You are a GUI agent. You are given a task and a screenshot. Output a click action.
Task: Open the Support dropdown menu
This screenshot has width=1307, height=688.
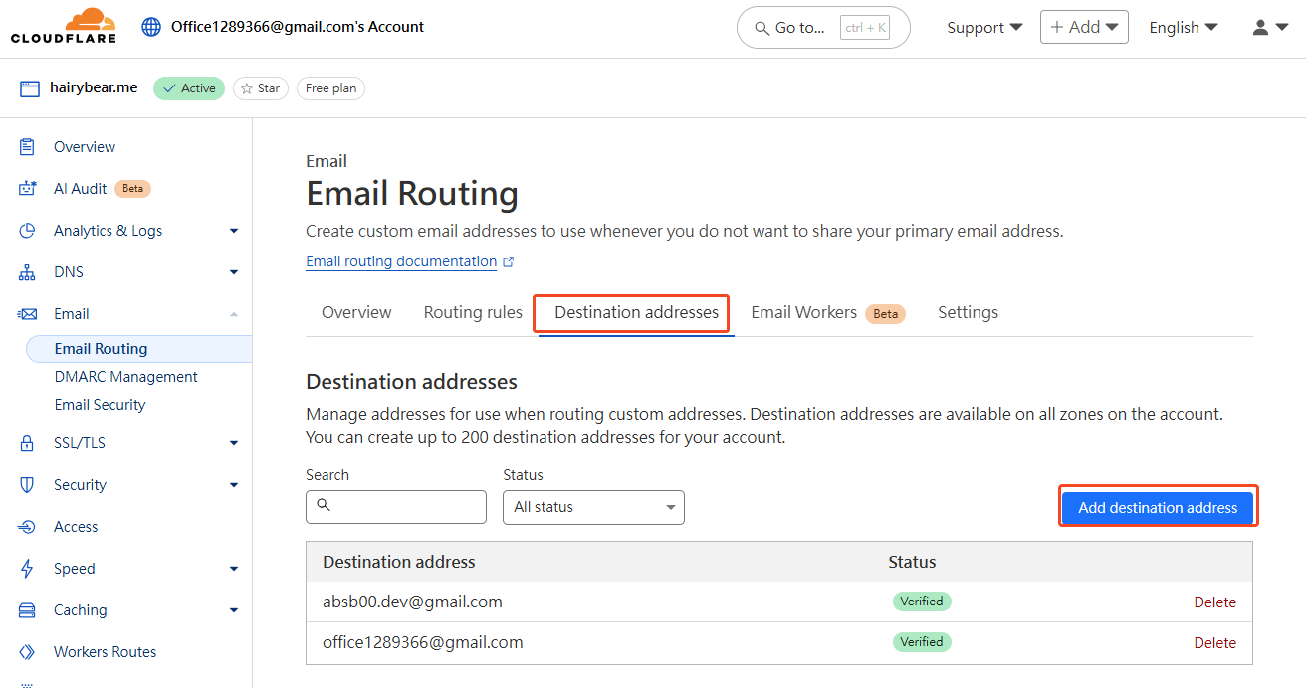[984, 28]
